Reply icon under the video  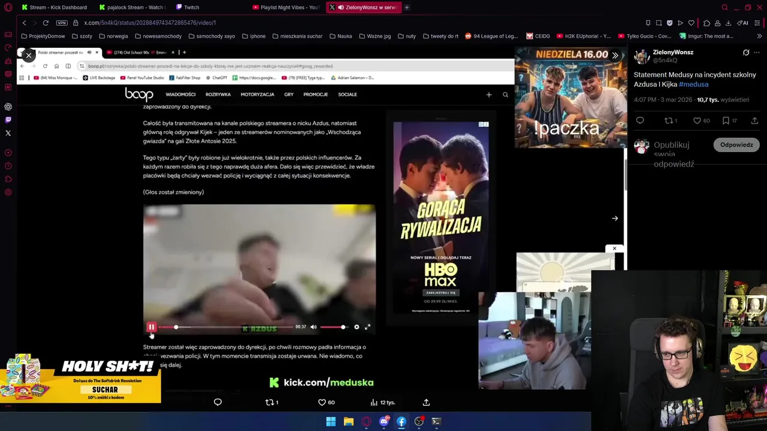click(218, 402)
